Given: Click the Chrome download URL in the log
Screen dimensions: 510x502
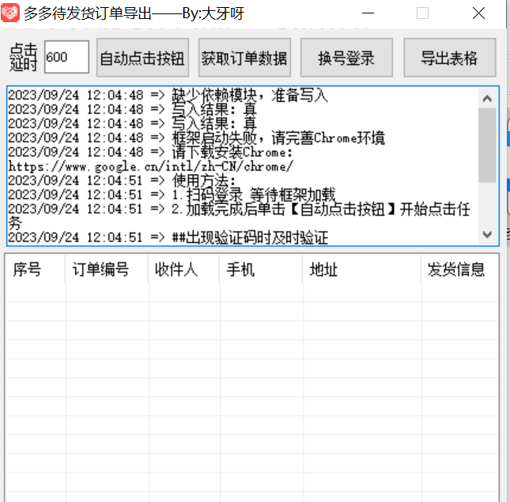Looking at the screenshot, I should point(150,166).
